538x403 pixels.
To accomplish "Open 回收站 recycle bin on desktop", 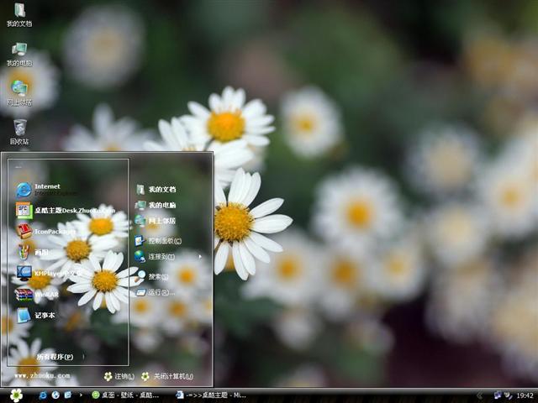I will pyautogui.click(x=19, y=132).
